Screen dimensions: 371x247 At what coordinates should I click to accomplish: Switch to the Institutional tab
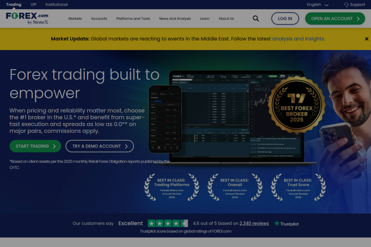click(57, 5)
